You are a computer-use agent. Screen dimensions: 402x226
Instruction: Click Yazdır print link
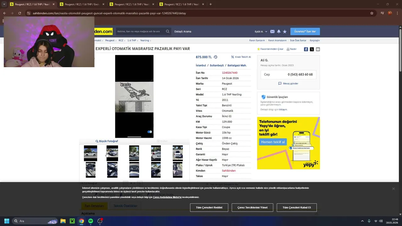coord(291,49)
